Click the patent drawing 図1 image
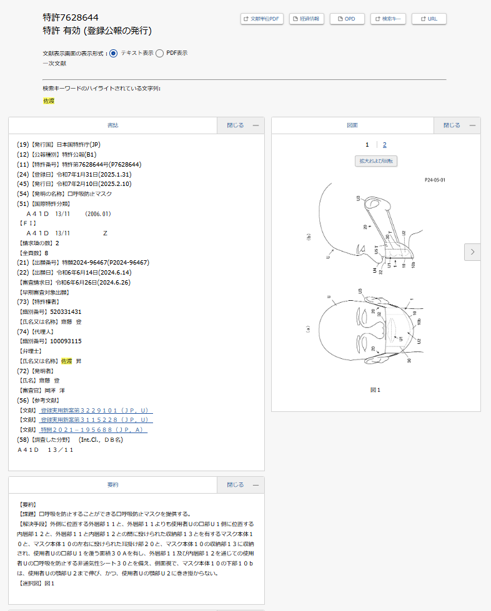 [375, 278]
